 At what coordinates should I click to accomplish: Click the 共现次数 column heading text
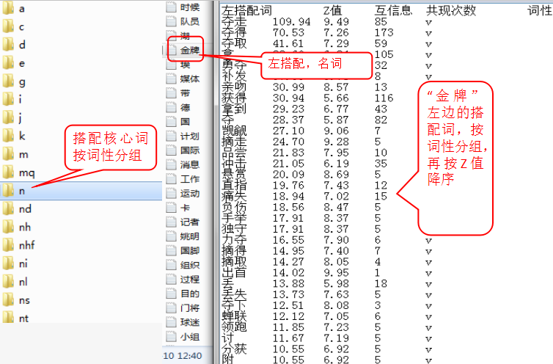tap(451, 10)
